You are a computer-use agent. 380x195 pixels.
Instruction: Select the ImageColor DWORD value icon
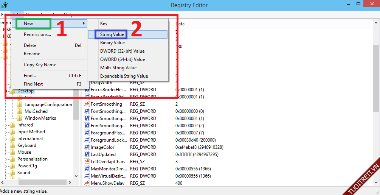coord(87,147)
